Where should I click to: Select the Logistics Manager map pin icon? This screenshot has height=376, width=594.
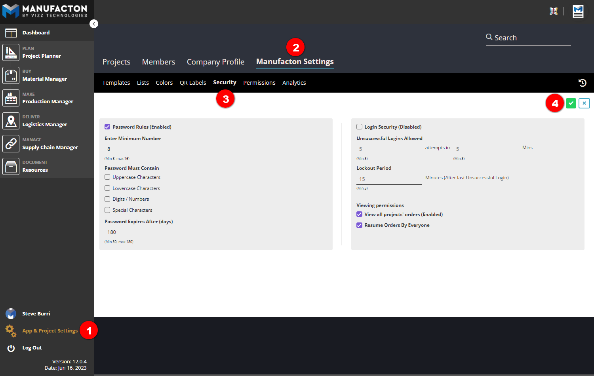11,121
